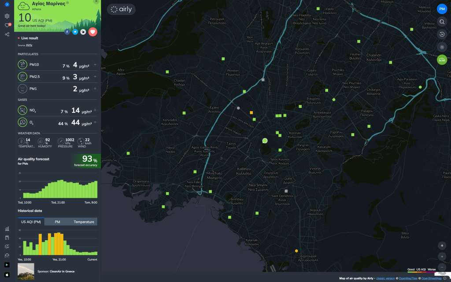Screen dimensions: 451x282
Task: Open the settings gear in the sidebar
Action: 7,16
